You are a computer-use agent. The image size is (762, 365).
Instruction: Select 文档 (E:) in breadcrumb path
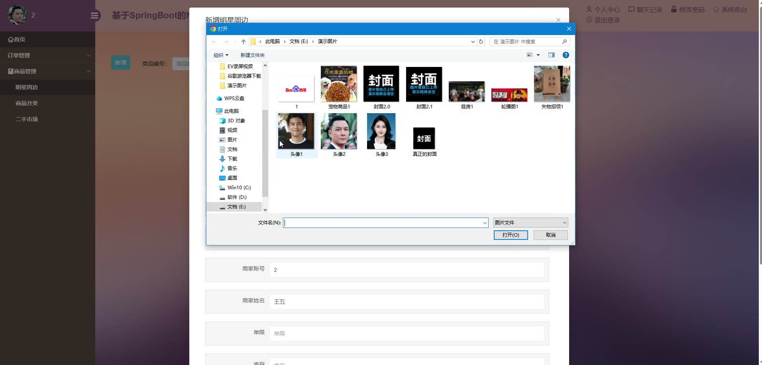click(x=299, y=41)
